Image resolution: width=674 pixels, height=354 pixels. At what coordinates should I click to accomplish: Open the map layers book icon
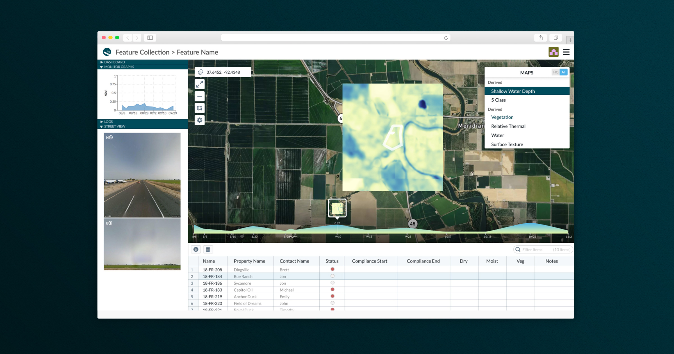[x=200, y=108]
